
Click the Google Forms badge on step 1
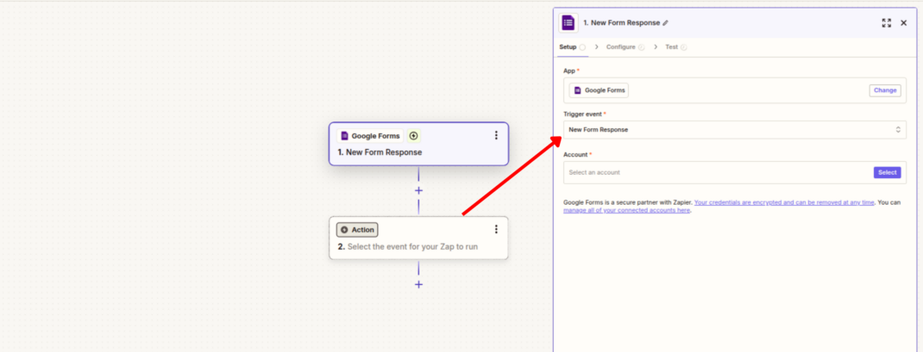(x=370, y=136)
